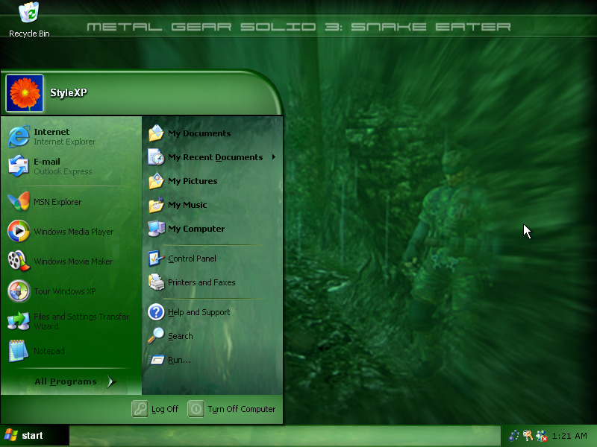Viewport: 597px width, 447px height.
Task: Click the Search label
Action: (x=180, y=336)
